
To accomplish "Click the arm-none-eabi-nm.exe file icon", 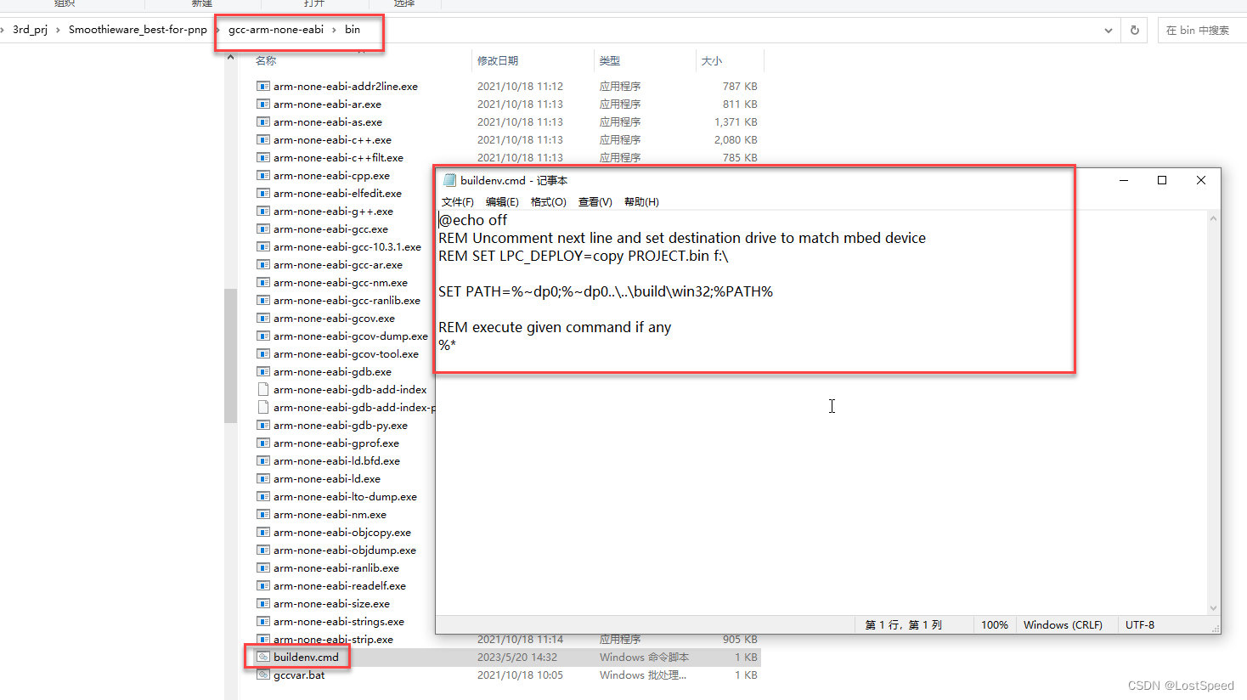I will point(263,514).
